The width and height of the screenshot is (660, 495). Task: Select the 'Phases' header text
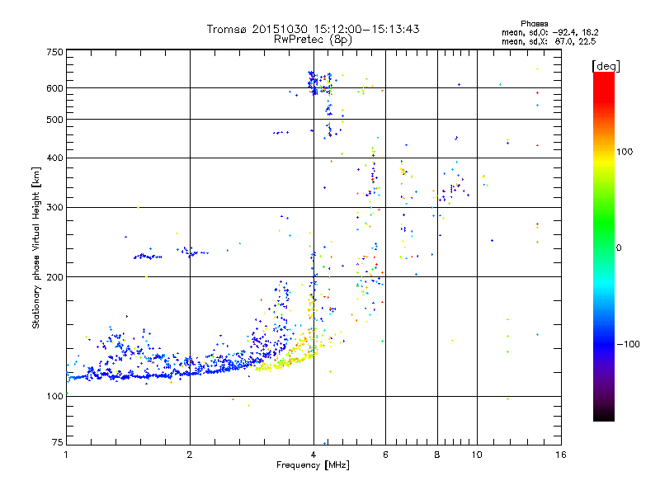coord(534,24)
